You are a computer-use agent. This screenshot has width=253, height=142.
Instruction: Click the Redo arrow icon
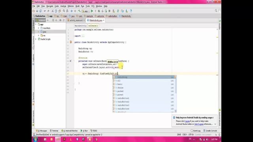point(48,11)
